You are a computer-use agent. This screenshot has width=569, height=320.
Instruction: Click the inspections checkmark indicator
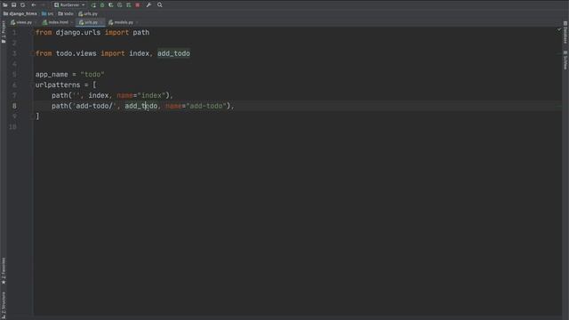pos(559,29)
